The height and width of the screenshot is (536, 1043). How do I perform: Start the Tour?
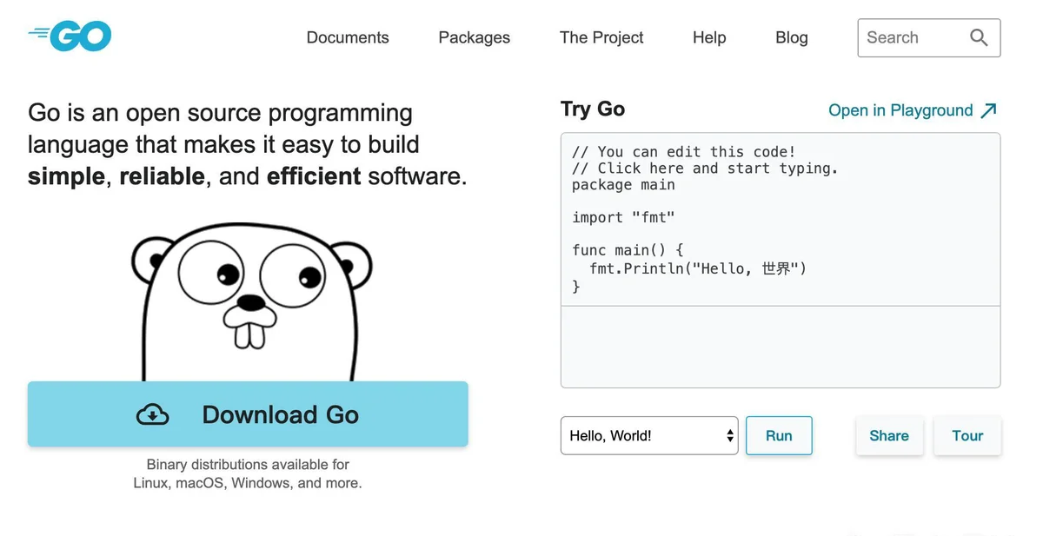(967, 435)
